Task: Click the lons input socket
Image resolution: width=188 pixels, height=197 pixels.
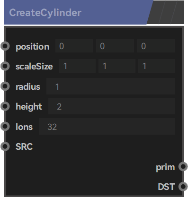Action: click(x=5, y=126)
